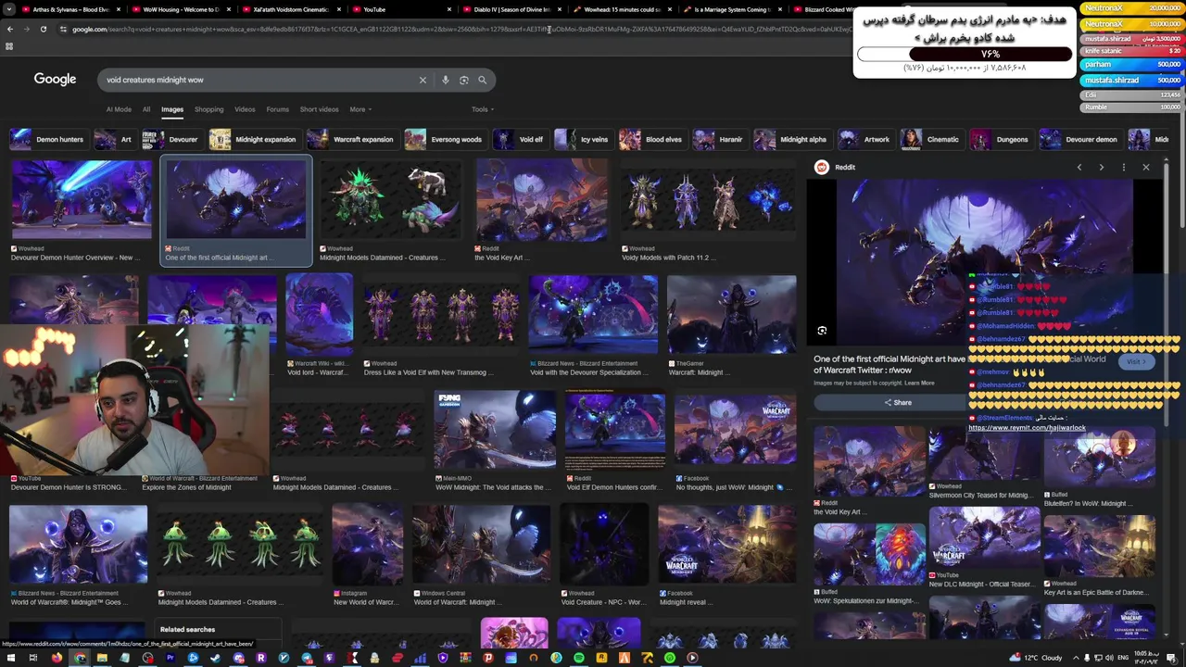Open Steam from the taskbar
This screenshot has width=1186, height=667.
tap(215, 658)
